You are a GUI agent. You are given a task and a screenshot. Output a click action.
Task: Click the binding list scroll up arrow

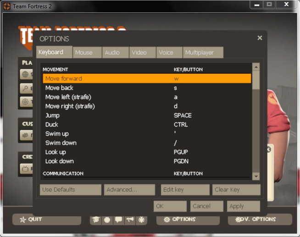tap(256, 67)
